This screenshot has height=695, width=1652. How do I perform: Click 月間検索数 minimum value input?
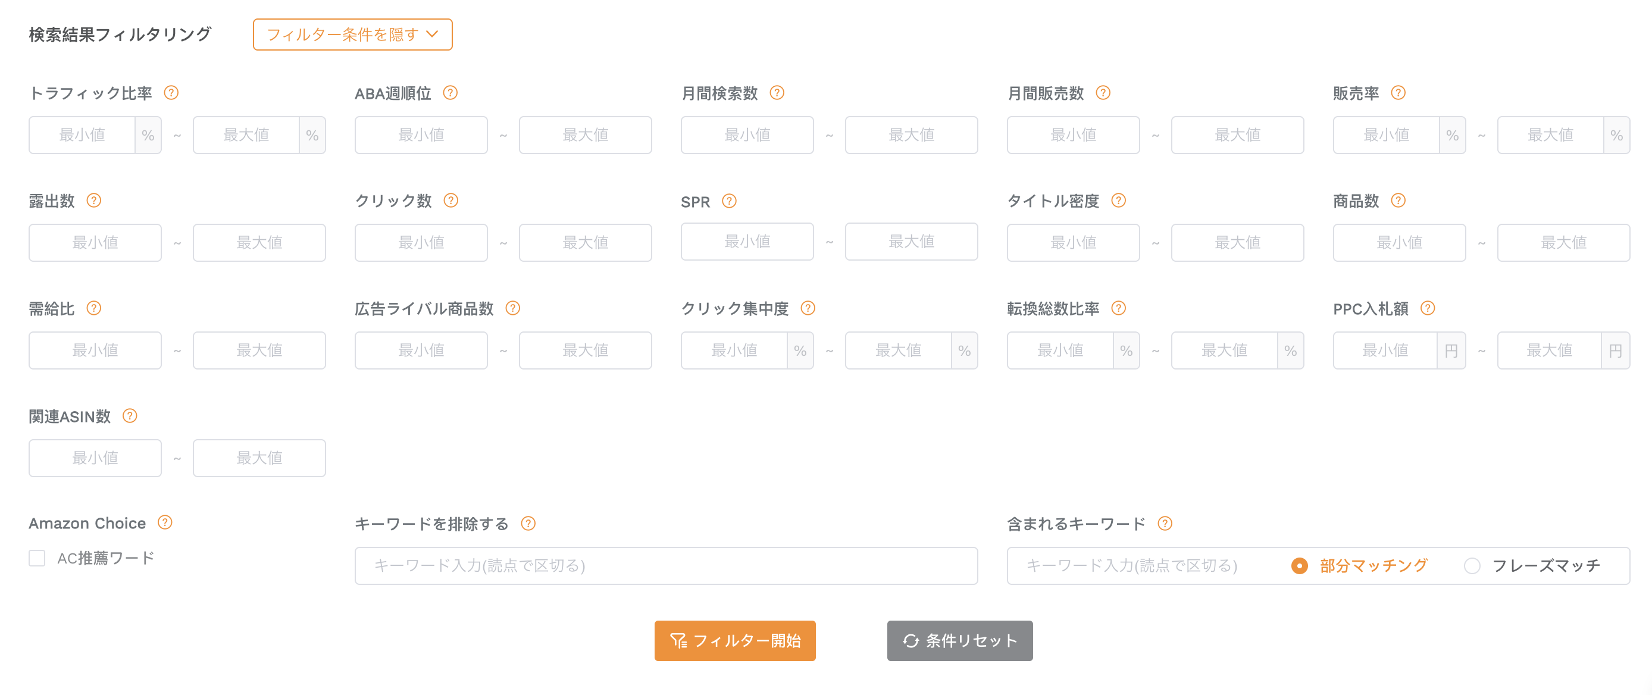[747, 135]
